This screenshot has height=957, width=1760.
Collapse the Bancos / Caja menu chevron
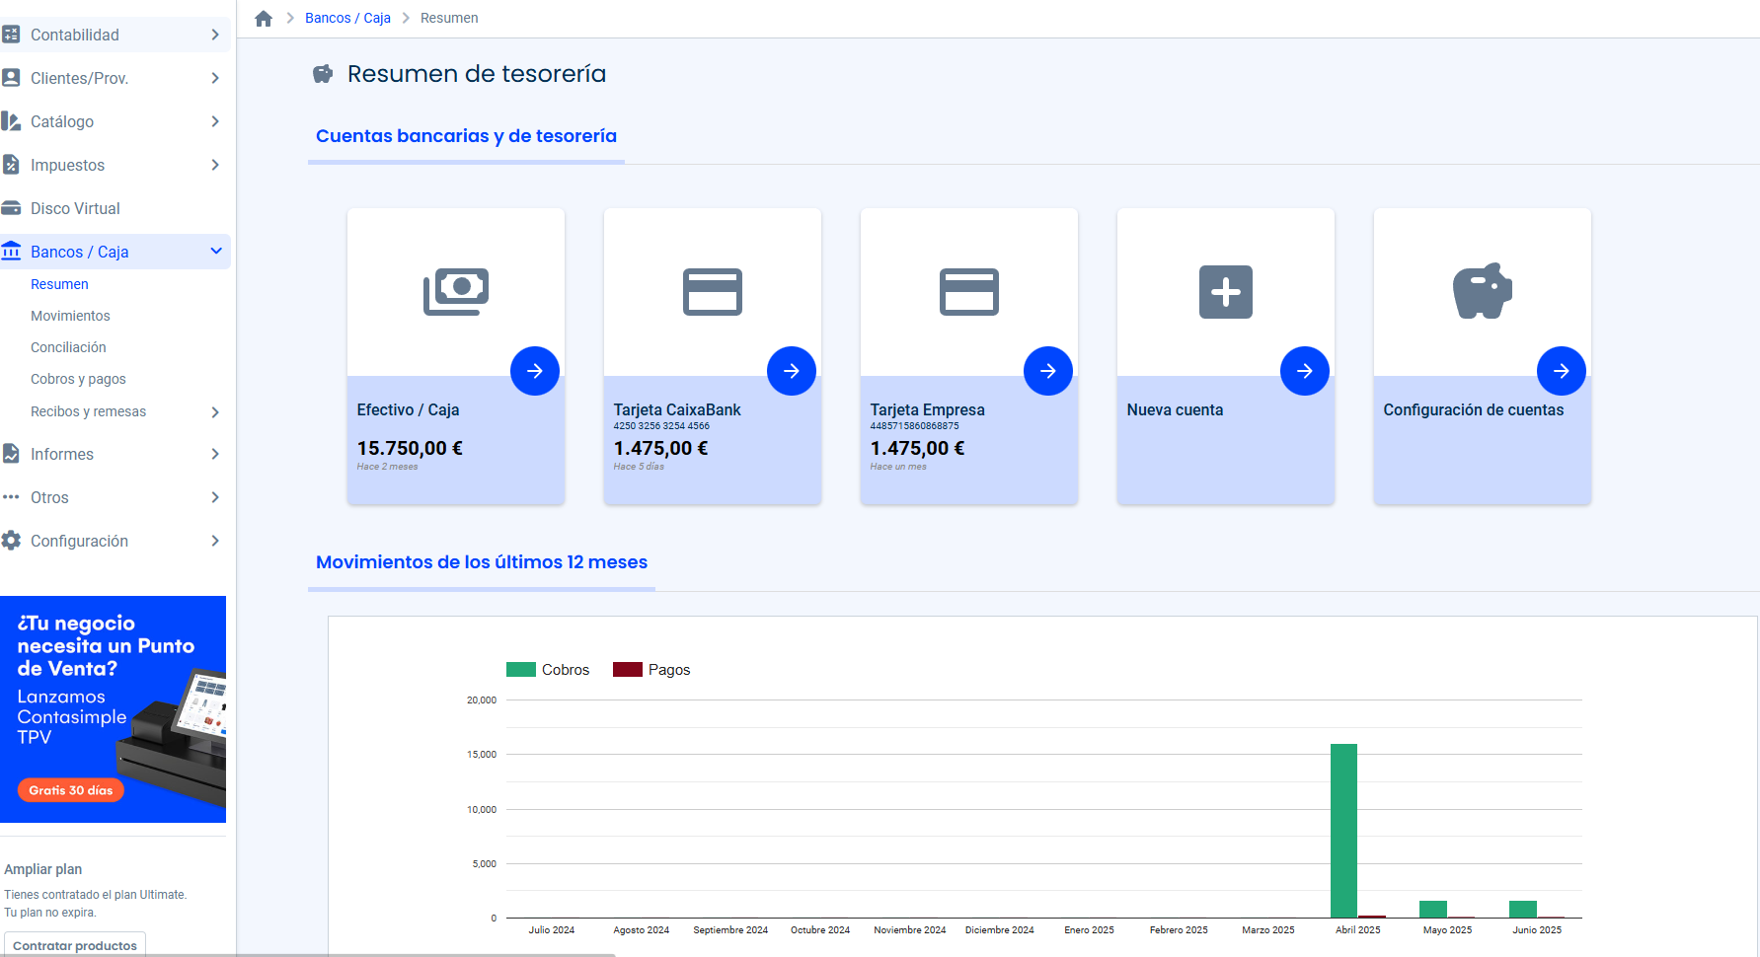click(x=216, y=252)
